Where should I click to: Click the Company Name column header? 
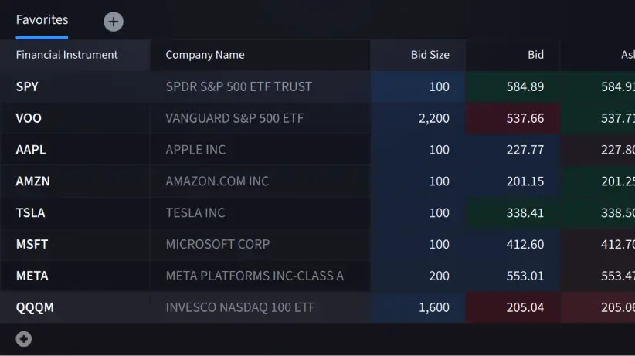tap(205, 55)
